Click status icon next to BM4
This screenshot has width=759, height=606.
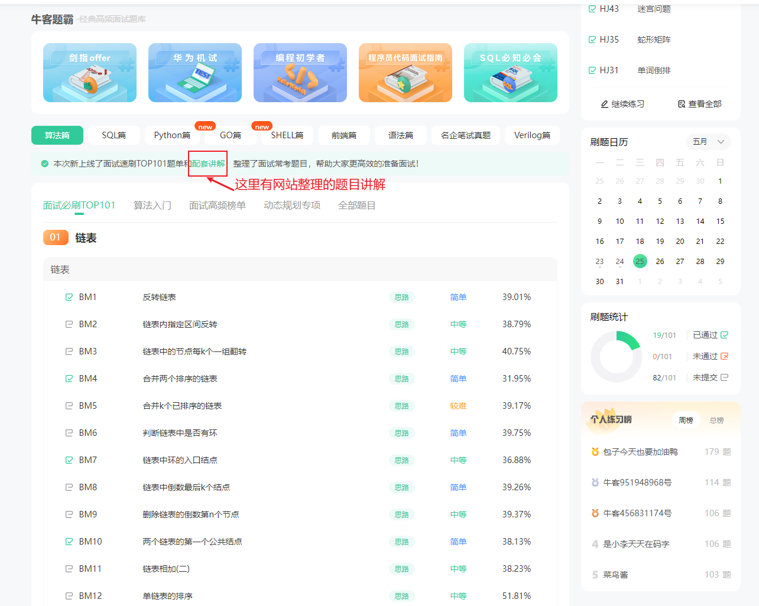tap(69, 379)
